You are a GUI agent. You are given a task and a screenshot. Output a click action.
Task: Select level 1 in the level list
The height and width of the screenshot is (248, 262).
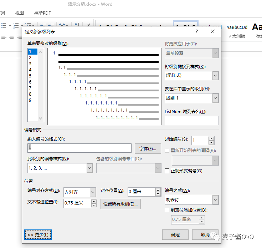pyautogui.click(x=32, y=52)
